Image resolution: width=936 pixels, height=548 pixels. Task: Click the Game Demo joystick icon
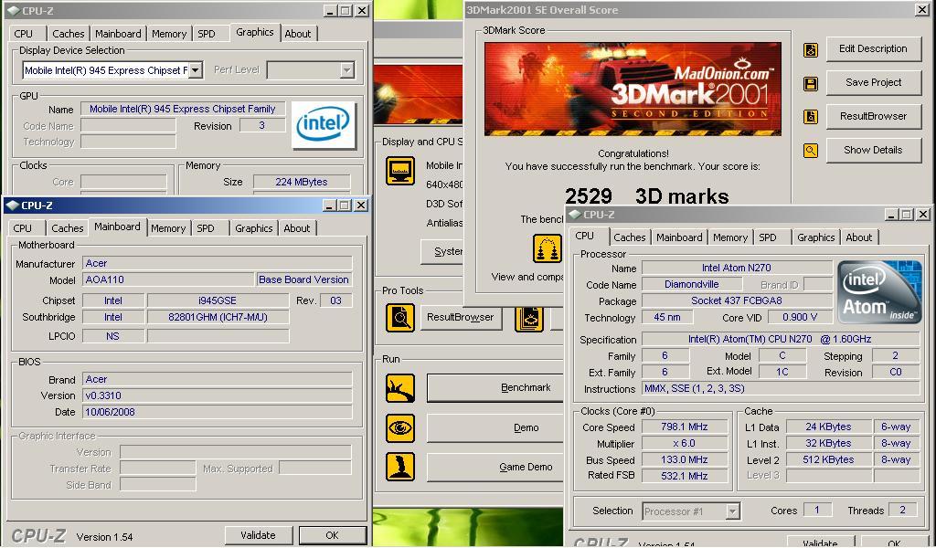(x=400, y=467)
